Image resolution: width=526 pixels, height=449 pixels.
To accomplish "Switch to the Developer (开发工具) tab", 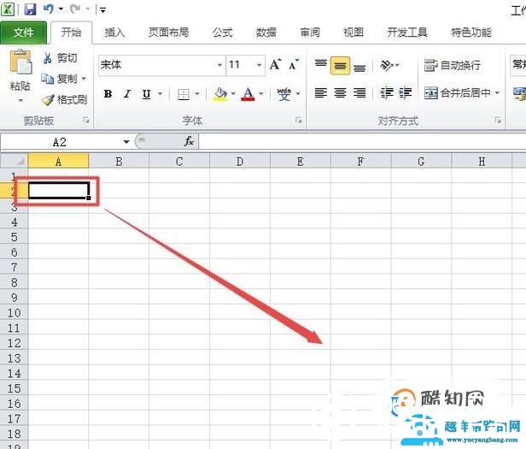I will (407, 32).
